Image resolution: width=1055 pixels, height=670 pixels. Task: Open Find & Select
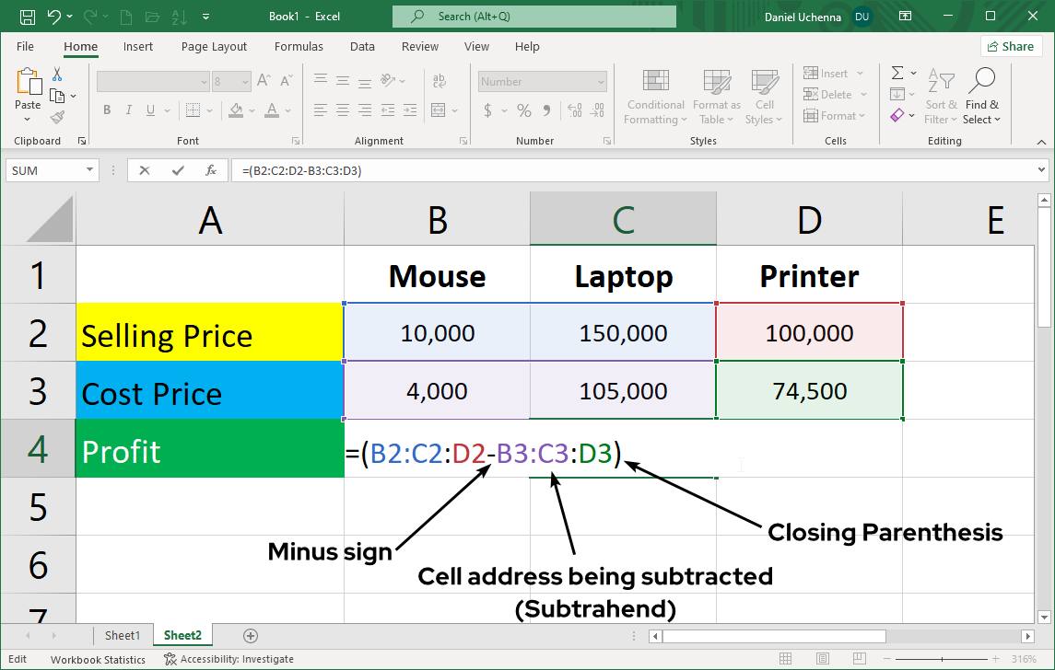[x=981, y=97]
